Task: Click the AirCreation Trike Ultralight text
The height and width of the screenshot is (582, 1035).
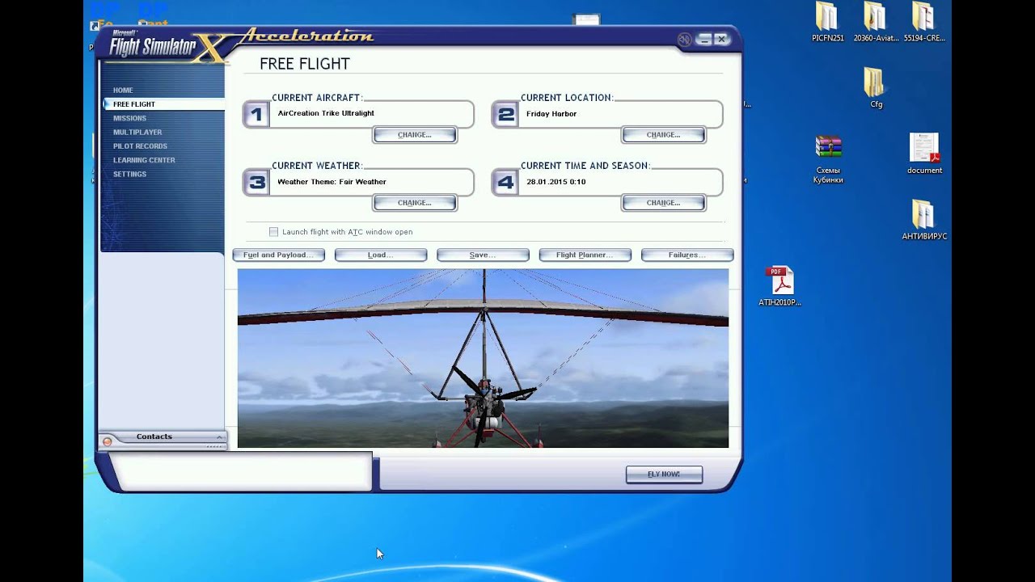Action: coord(326,113)
